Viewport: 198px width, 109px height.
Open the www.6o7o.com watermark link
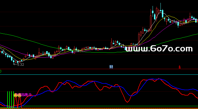click(x=159, y=49)
